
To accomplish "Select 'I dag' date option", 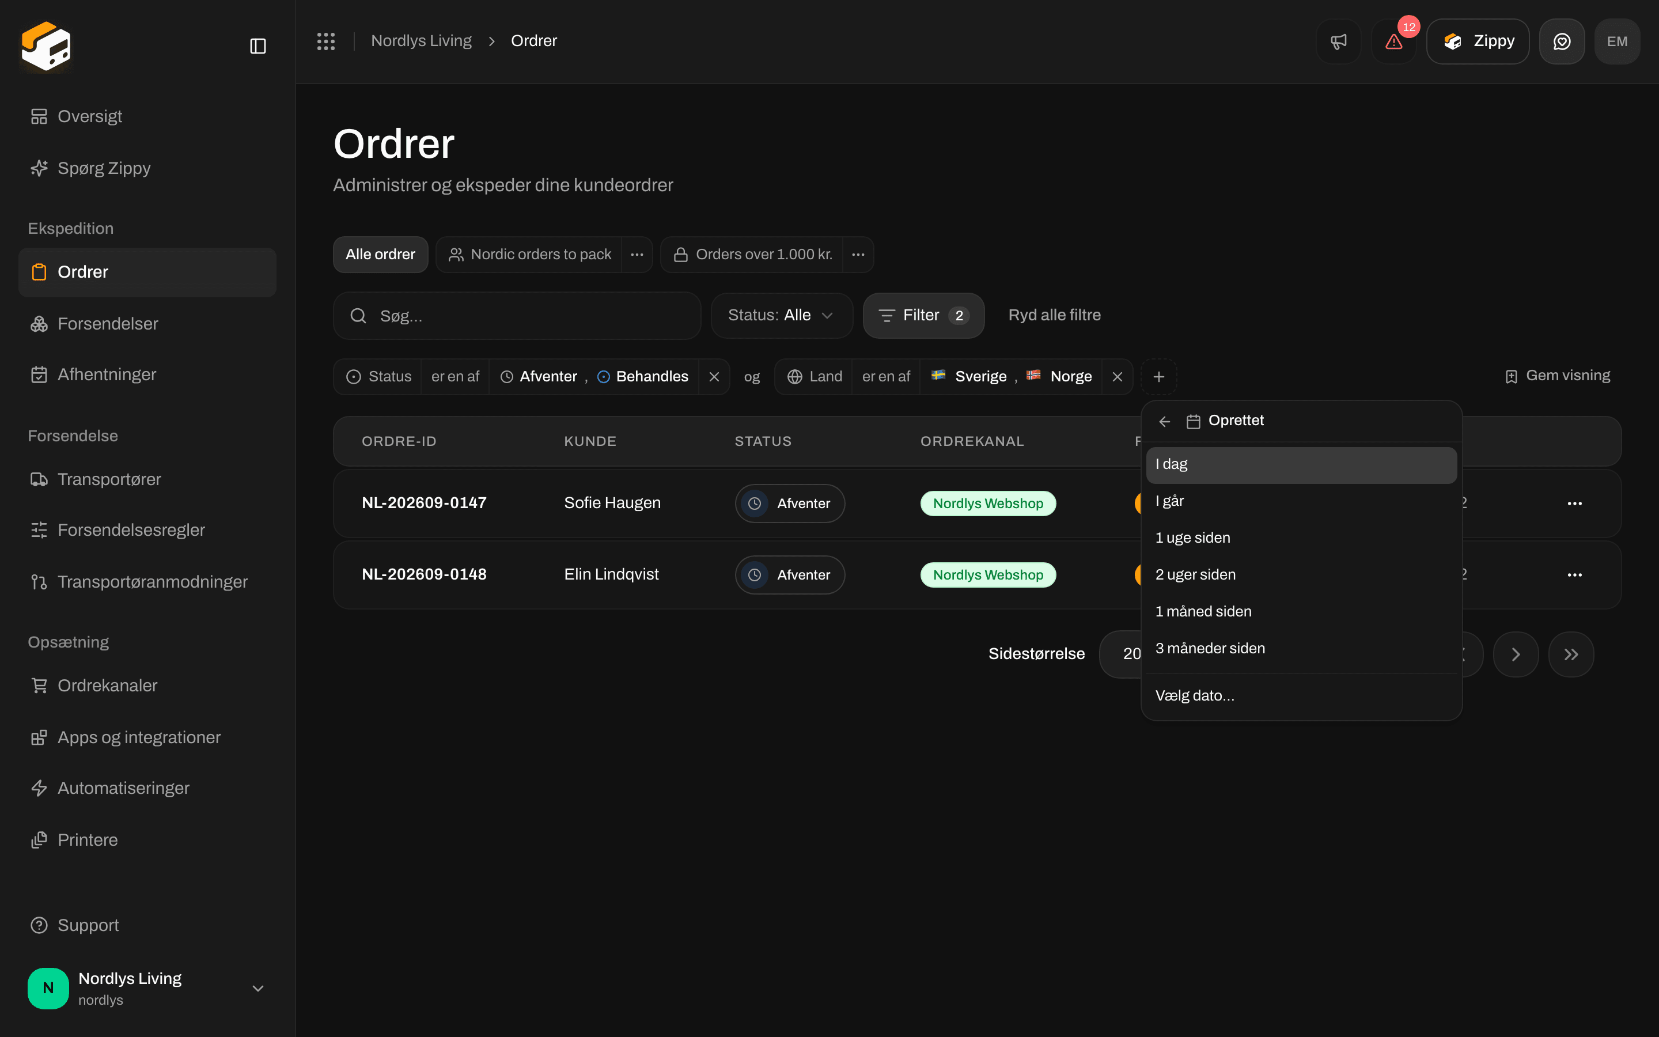I will point(1301,464).
